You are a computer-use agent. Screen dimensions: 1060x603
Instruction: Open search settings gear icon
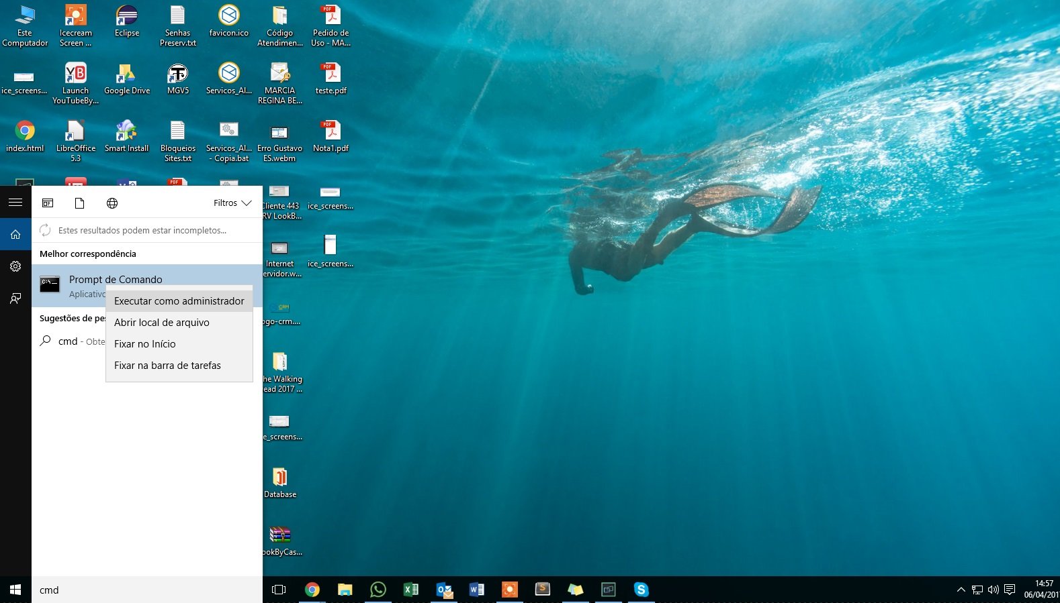pos(15,266)
